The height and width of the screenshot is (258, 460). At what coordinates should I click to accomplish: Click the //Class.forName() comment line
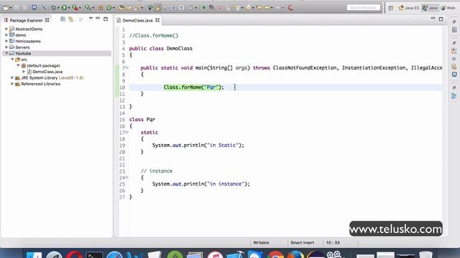[x=154, y=36]
